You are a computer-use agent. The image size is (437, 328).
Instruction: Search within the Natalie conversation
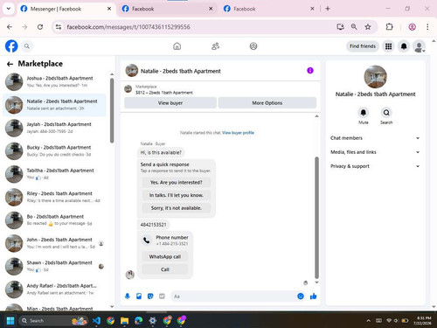(386, 112)
